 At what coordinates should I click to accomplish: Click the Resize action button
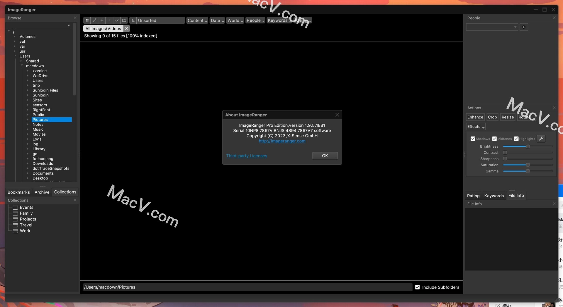coord(508,117)
